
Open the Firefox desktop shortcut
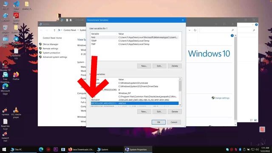click(x=16, y=76)
